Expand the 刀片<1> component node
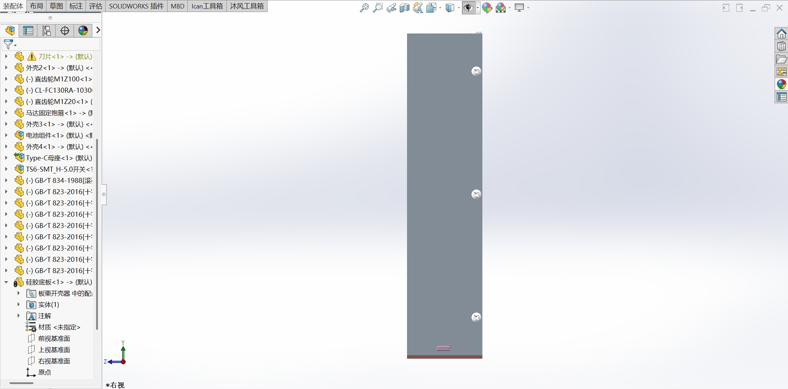Image resolution: width=788 pixels, height=389 pixels. 6,56
